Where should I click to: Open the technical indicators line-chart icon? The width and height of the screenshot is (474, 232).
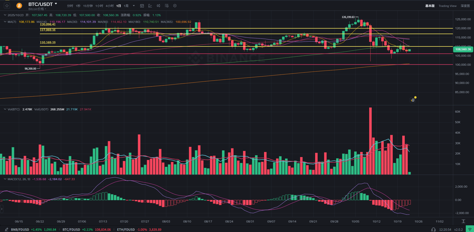(150, 6)
